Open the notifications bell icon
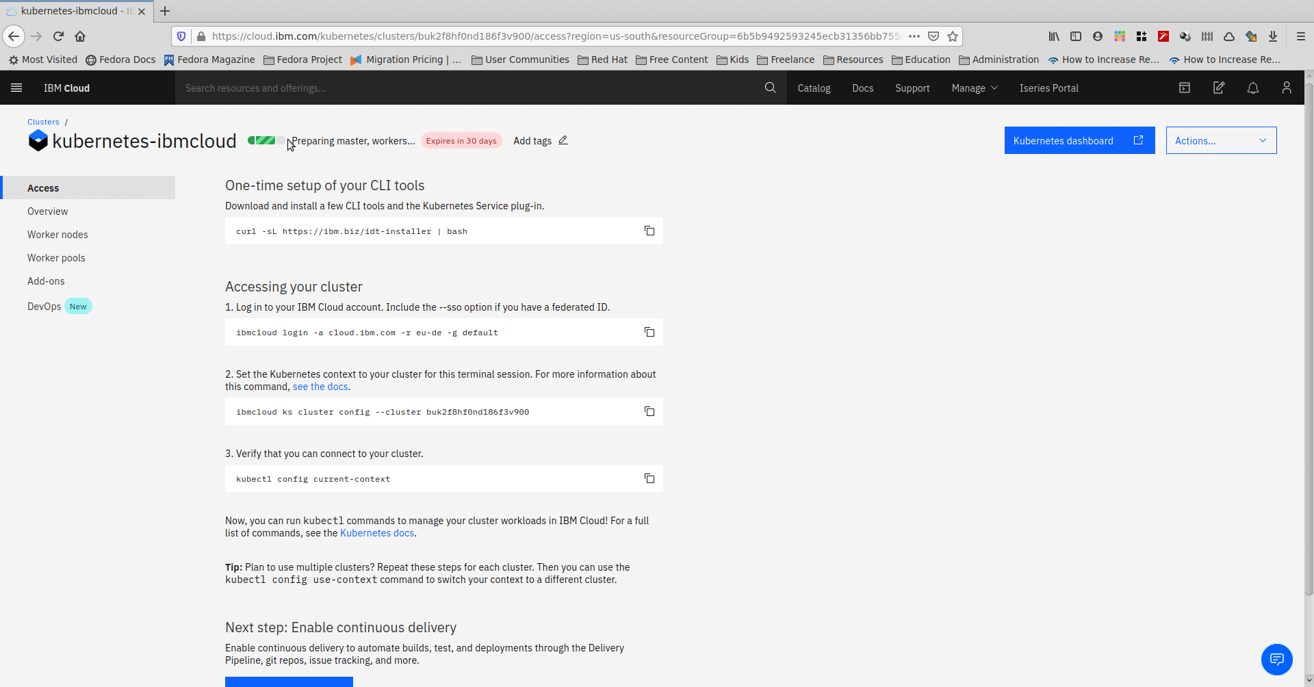Screen dimensions: 1314x687 tap(1253, 88)
